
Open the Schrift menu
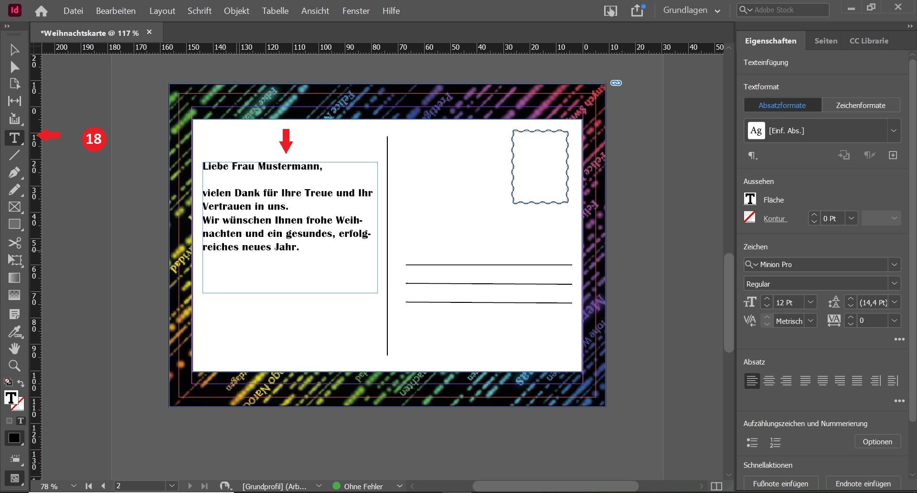click(x=199, y=11)
